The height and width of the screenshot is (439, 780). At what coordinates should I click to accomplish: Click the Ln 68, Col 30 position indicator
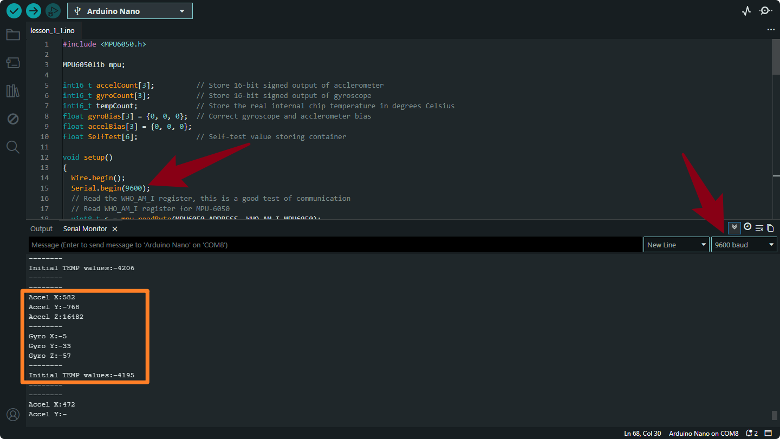pyautogui.click(x=642, y=433)
